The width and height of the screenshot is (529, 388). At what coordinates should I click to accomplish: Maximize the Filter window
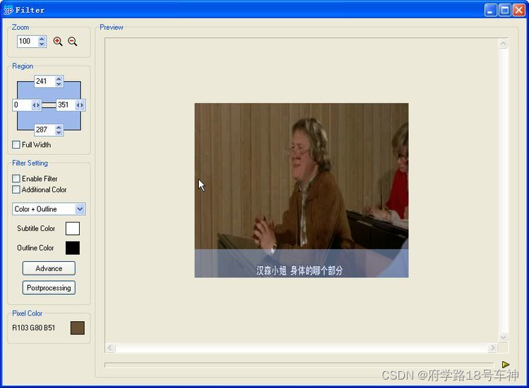(x=505, y=10)
